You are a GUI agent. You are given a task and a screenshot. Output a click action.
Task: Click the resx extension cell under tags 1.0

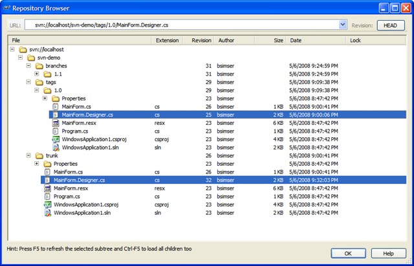(160, 123)
